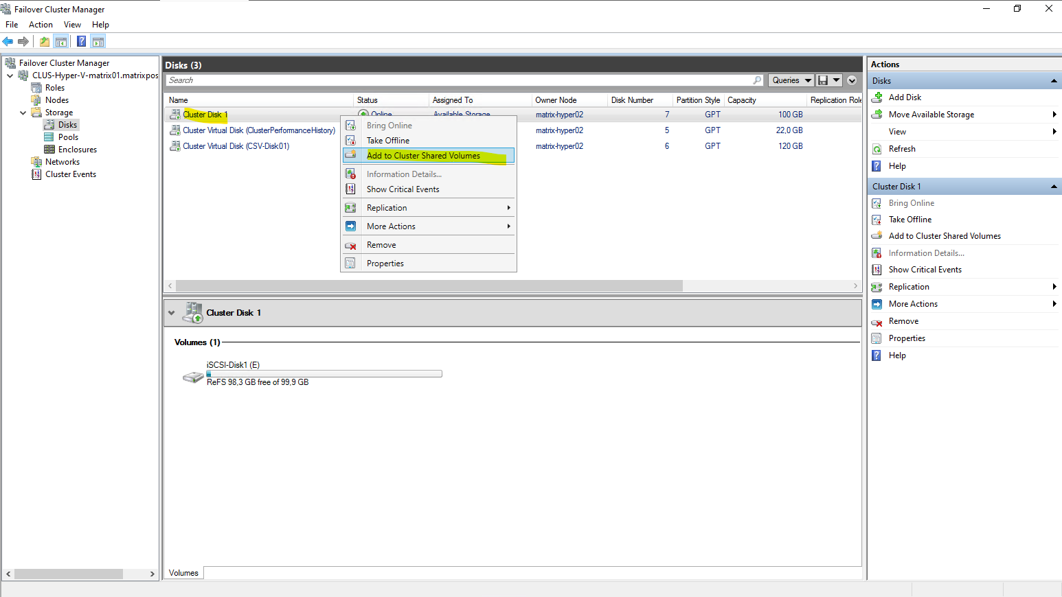The height and width of the screenshot is (597, 1062).
Task: Click the search magnifier icon in search box
Action: [757, 80]
